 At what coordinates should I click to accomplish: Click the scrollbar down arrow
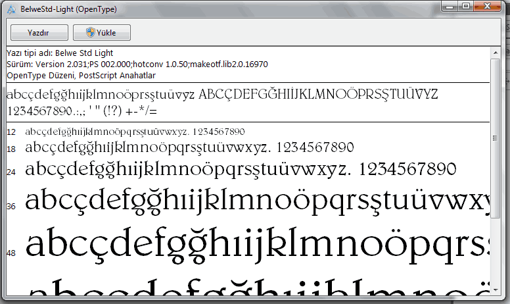pos(495,289)
